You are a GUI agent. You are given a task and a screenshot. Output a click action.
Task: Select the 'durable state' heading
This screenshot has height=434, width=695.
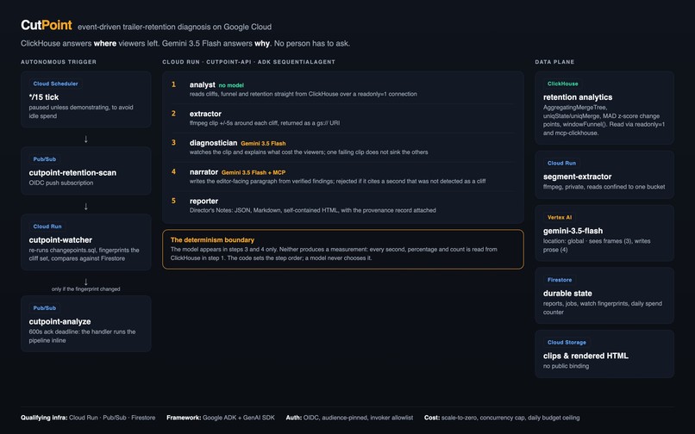click(x=567, y=293)
